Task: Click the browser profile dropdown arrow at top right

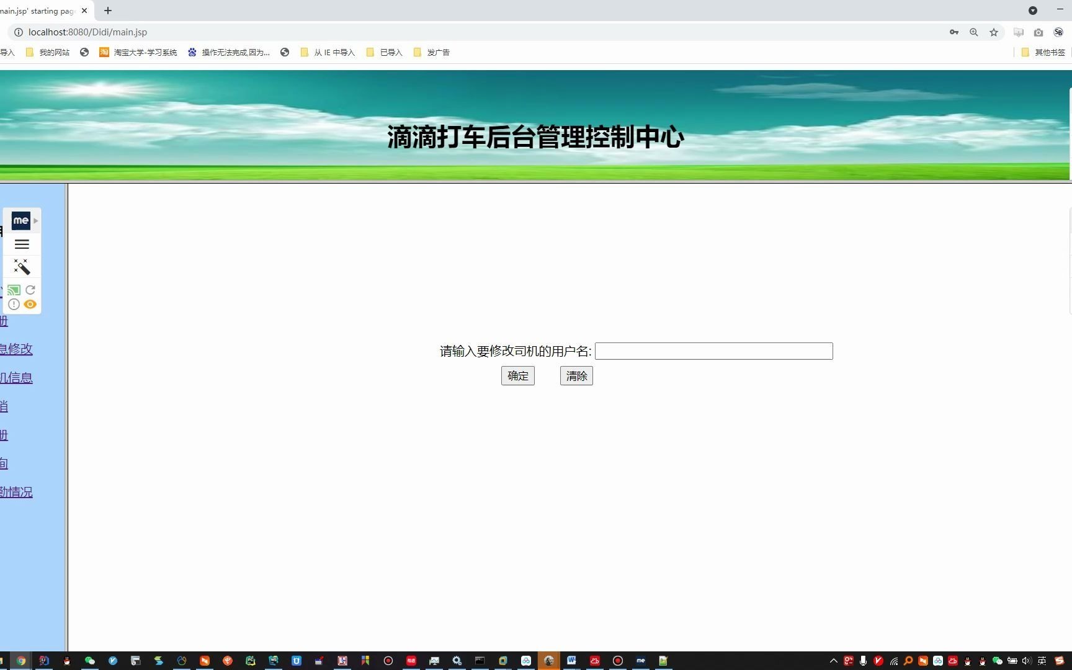Action: (x=1033, y=11)
